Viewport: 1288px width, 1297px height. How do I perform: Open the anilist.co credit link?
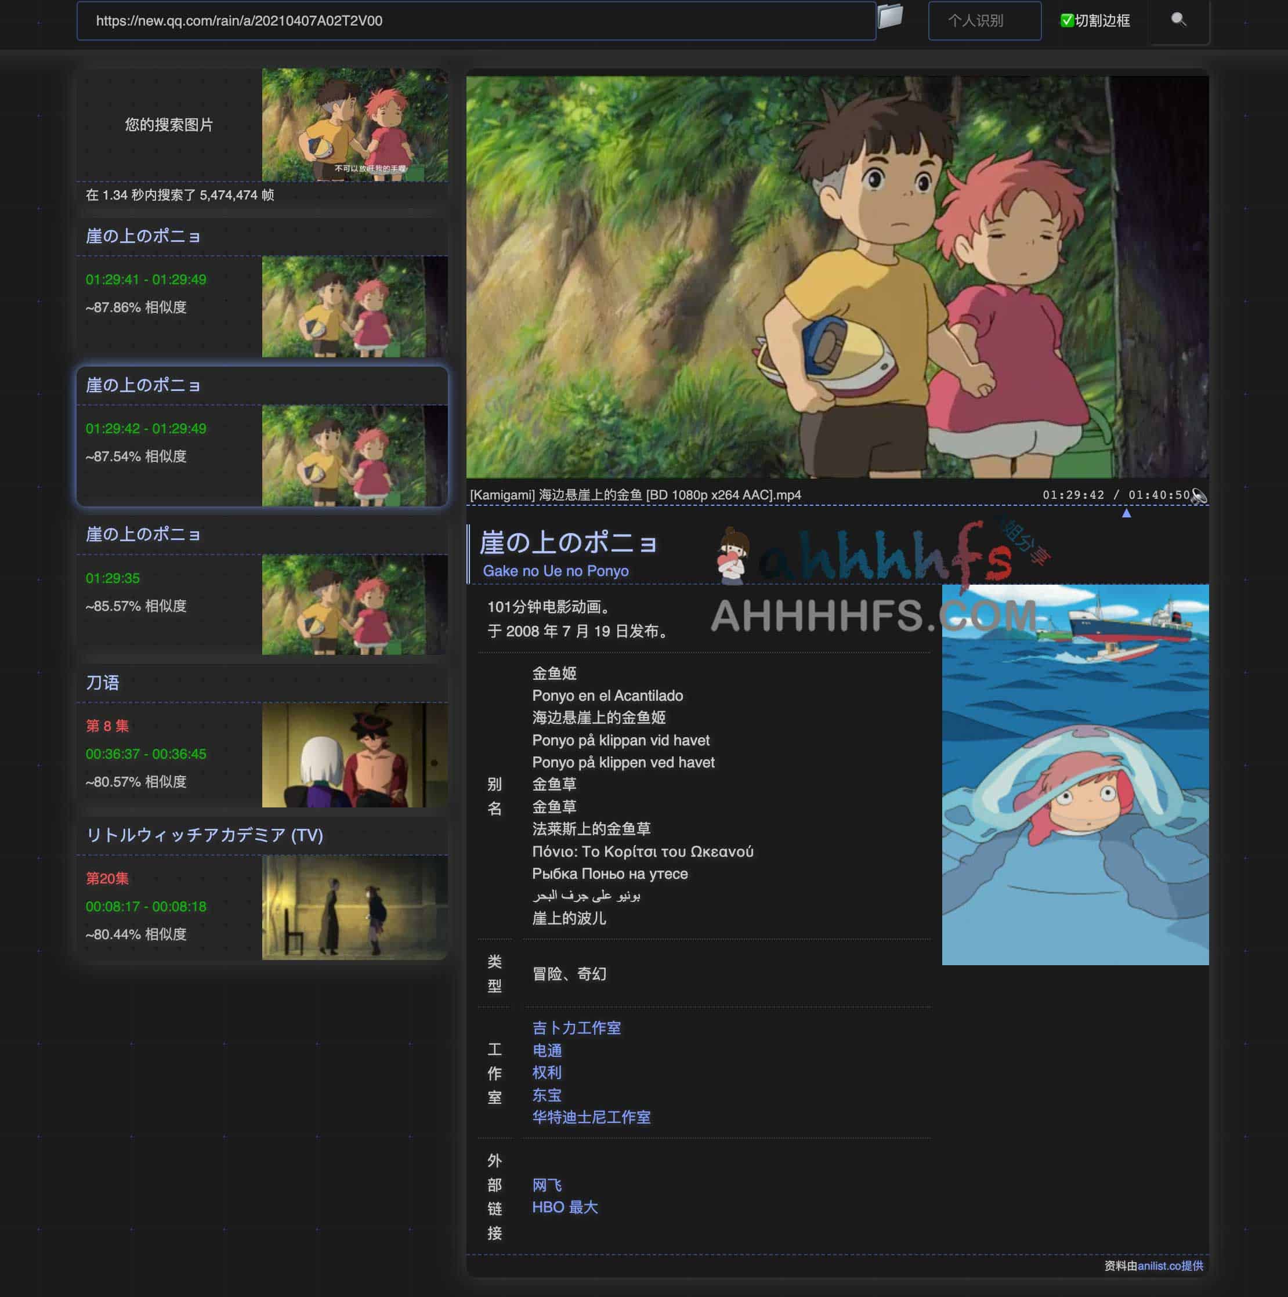(1170, 1266)
